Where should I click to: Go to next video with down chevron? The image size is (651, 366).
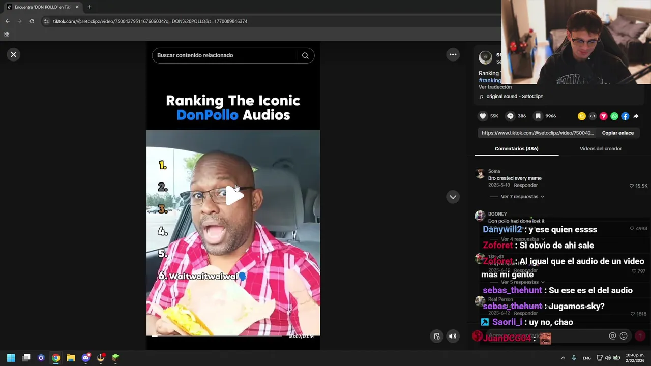pos(453,197)
